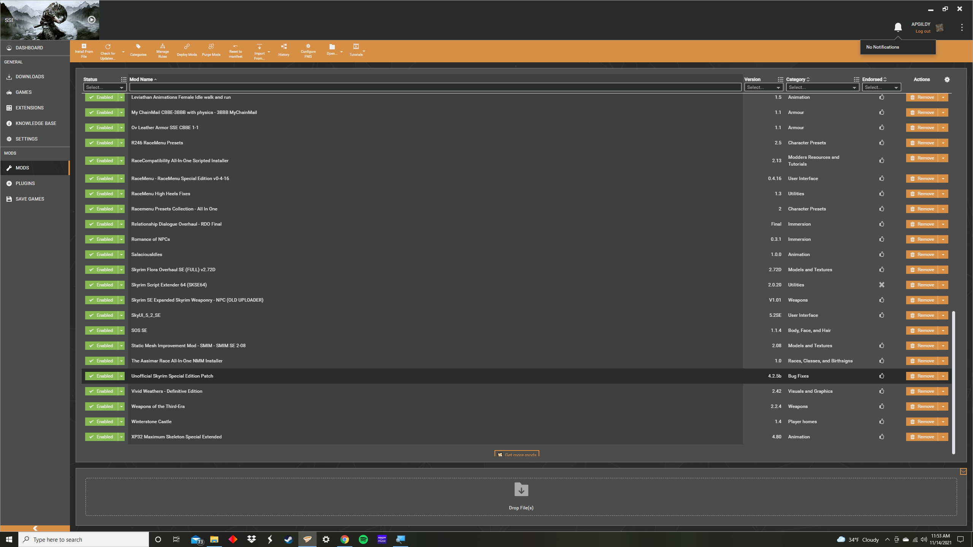Click Windows taskbar search box
This screenshot has width=973, height=547.
click(84, 539)
